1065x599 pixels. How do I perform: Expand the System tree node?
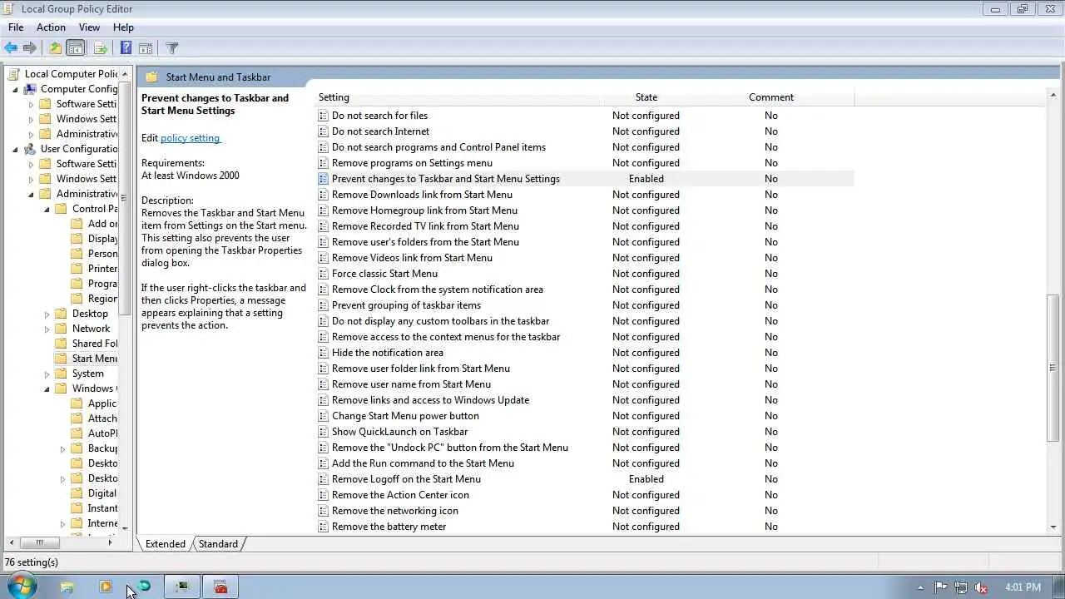pos(47,374)
